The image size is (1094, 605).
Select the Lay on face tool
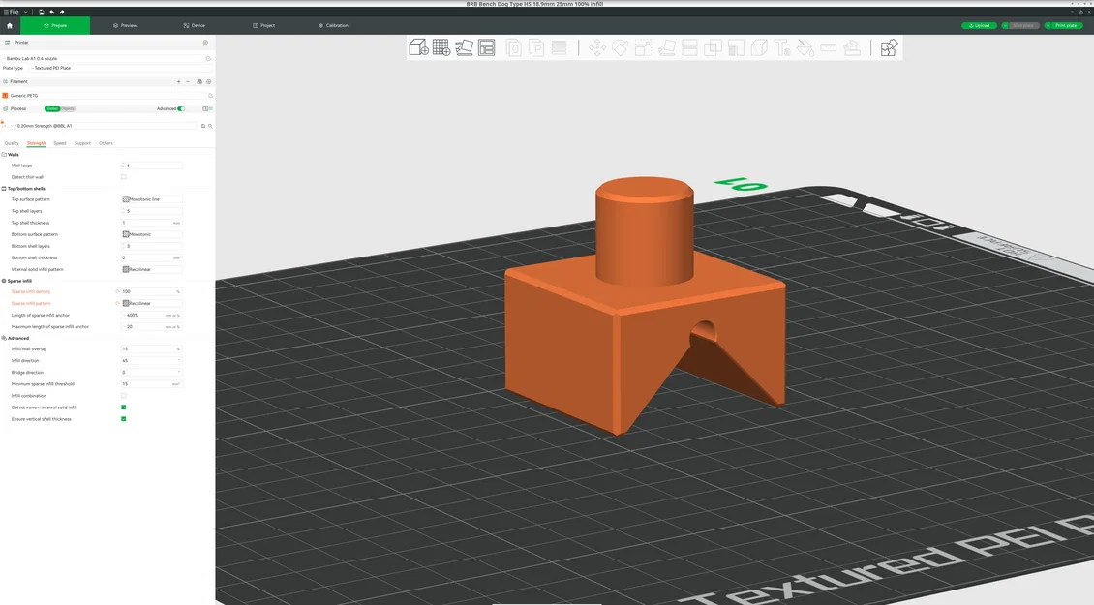click(666, 47)
